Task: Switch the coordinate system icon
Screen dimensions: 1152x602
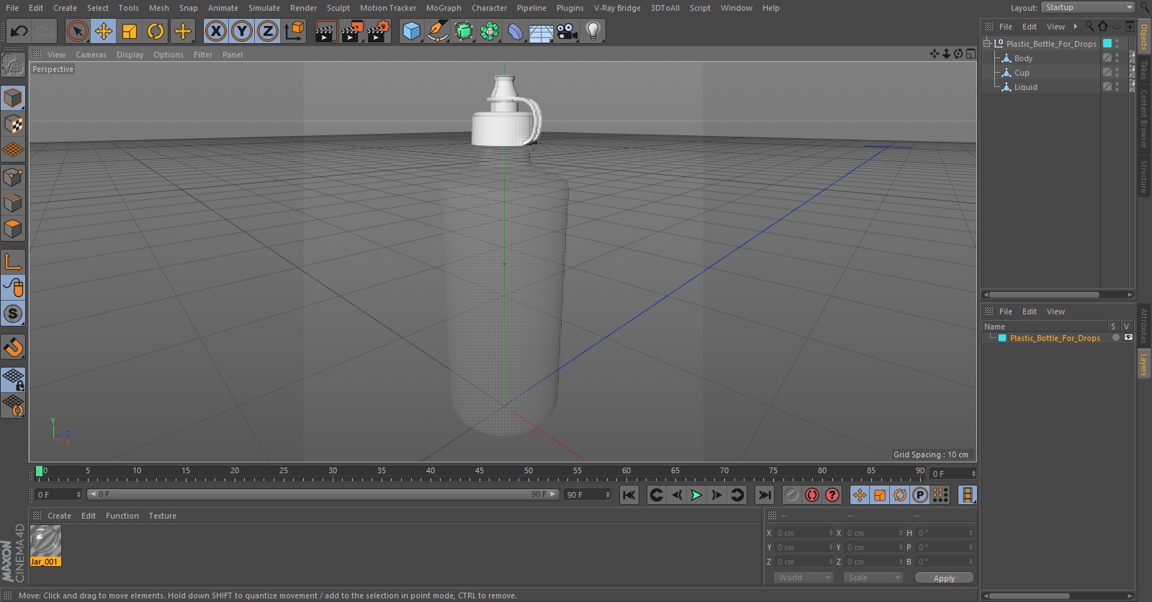Action: tap(294, 31)
